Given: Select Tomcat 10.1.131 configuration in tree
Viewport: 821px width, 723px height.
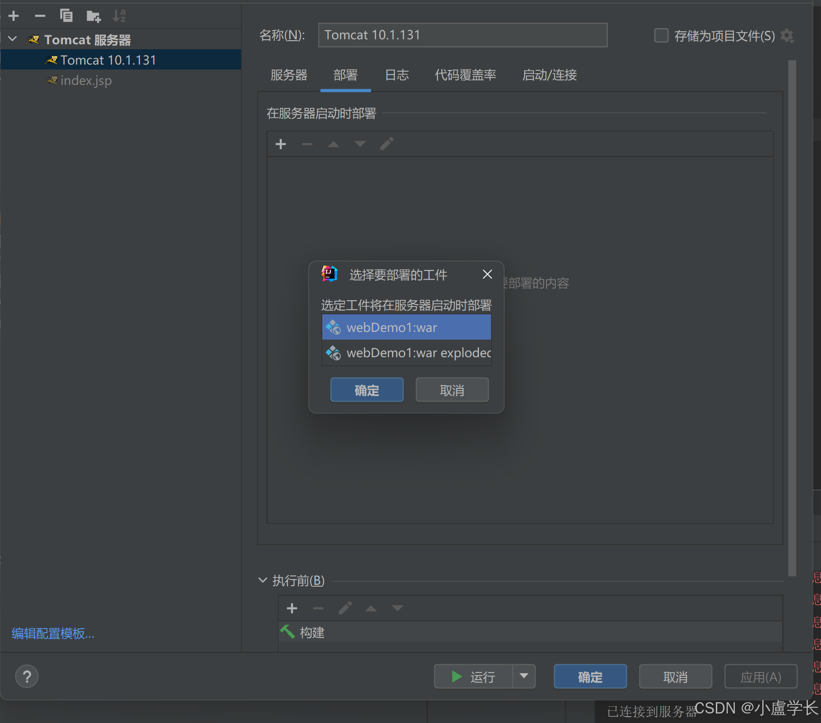Looking at the screenshot, I should click(121, 60).
